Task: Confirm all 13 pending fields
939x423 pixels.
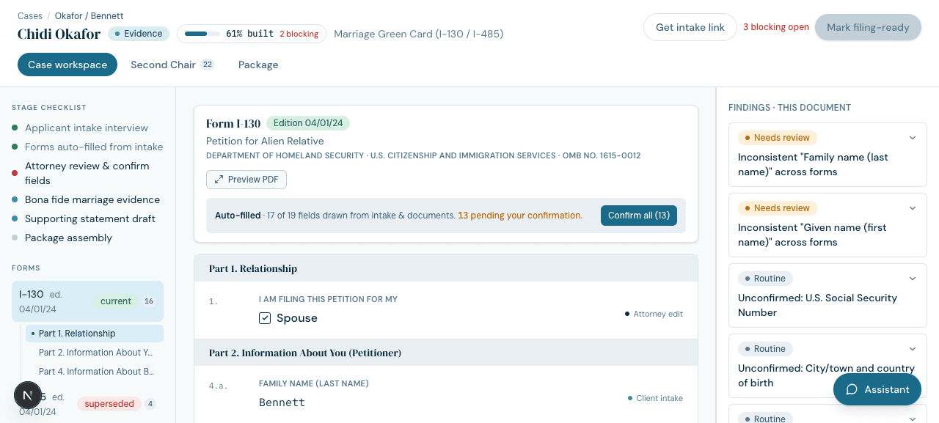Action: tap(639, 216)
